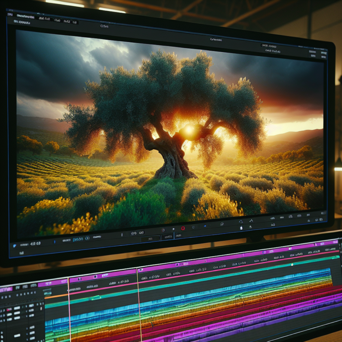Click the bright green segment on the teal track bar
Screen dimensions: 342x342
coord(96,298)
